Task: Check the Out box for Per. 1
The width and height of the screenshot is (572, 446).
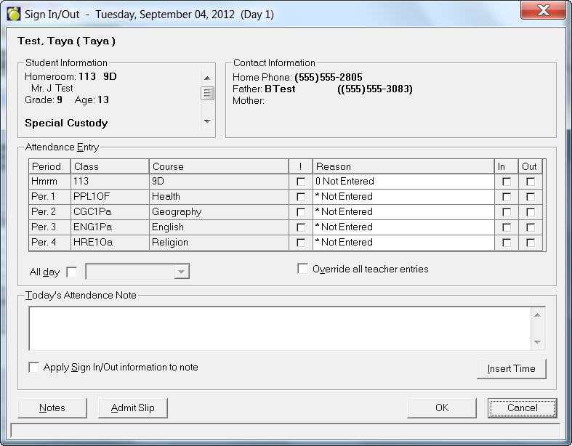Action: pyautogui.click(x=531, y=197)
